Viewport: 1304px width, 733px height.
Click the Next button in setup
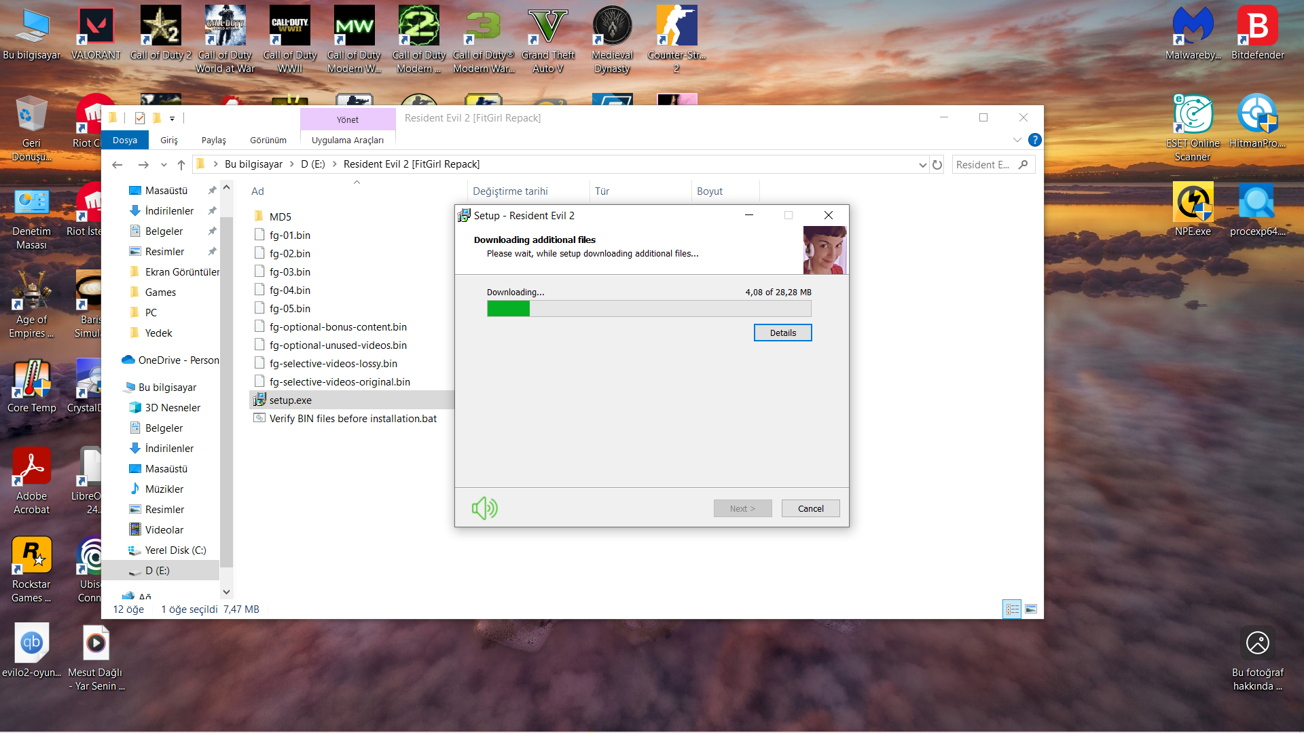pos(742,508)
